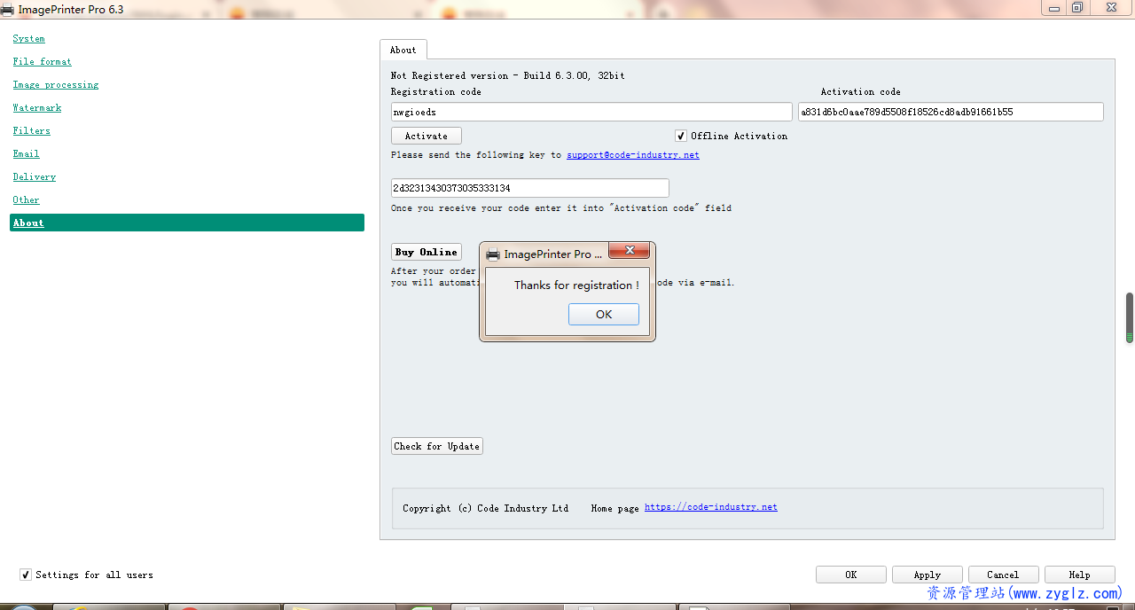Open the Filters settings page
Viewport: 1135px width, 610px height.
pyautogui.click(x=32, y=131)
